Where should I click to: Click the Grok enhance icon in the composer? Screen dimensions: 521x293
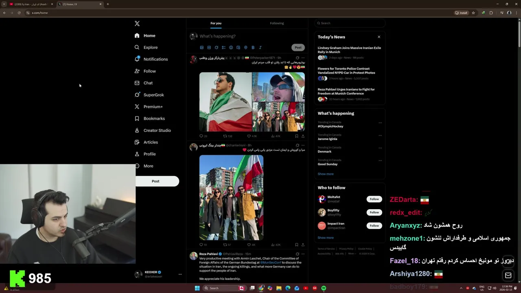216,48
